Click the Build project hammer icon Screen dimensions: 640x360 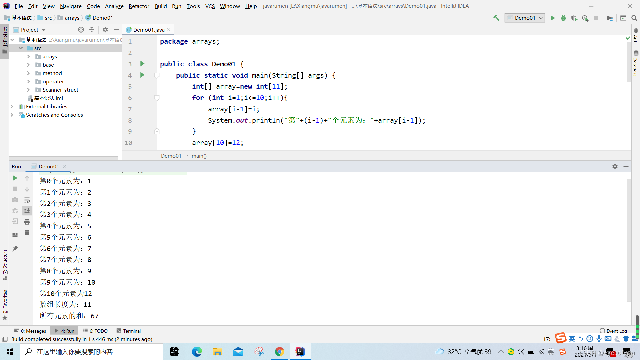coord(496,18)
